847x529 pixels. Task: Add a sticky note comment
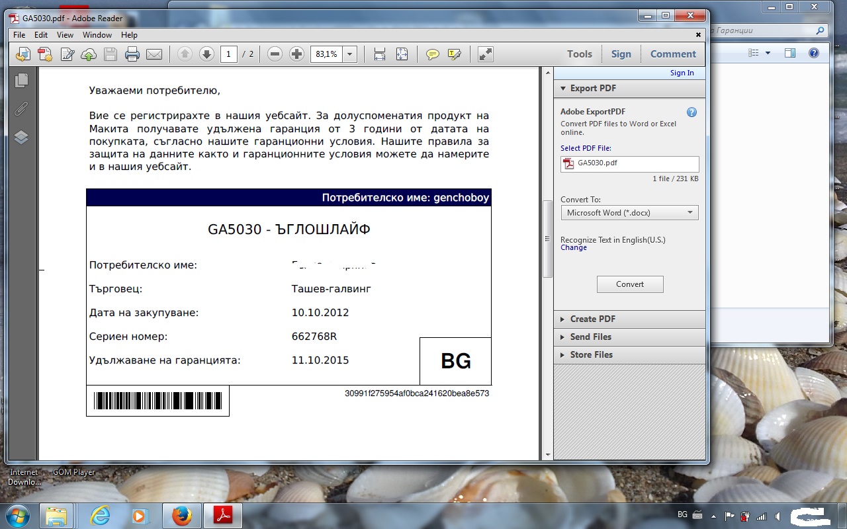pyautogui.click(x=433, y=54)
